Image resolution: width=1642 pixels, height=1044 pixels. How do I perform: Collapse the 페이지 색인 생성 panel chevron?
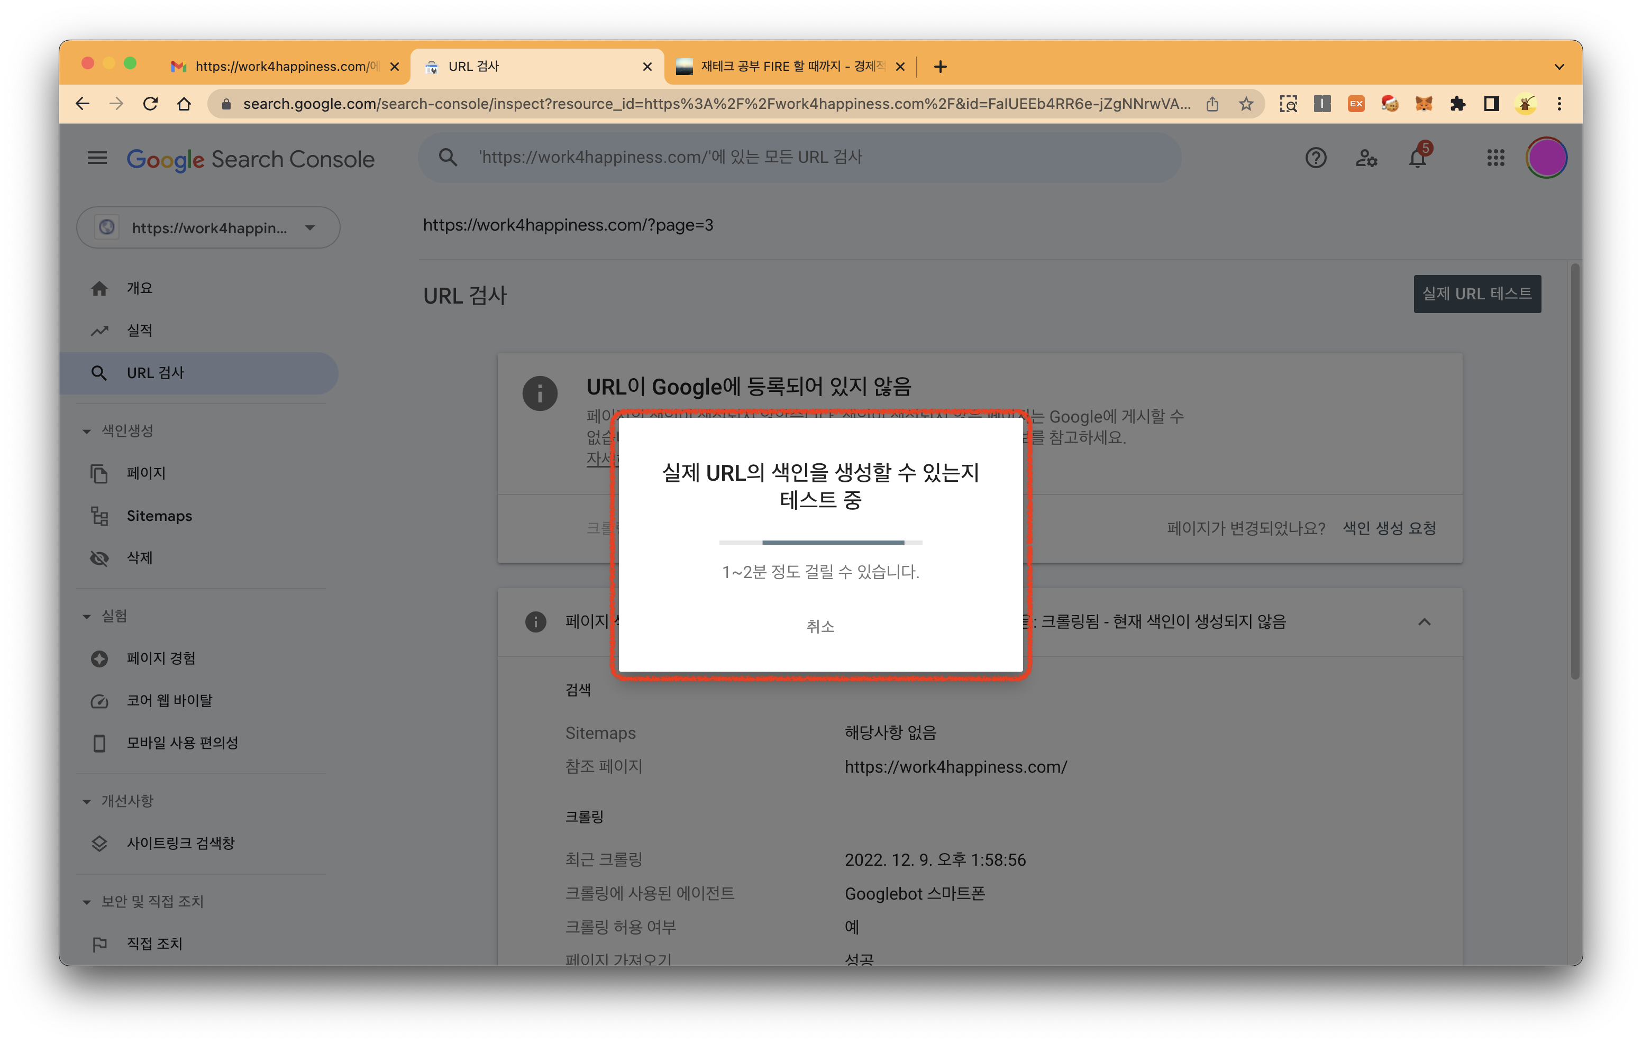click(x=1424, y=621)
